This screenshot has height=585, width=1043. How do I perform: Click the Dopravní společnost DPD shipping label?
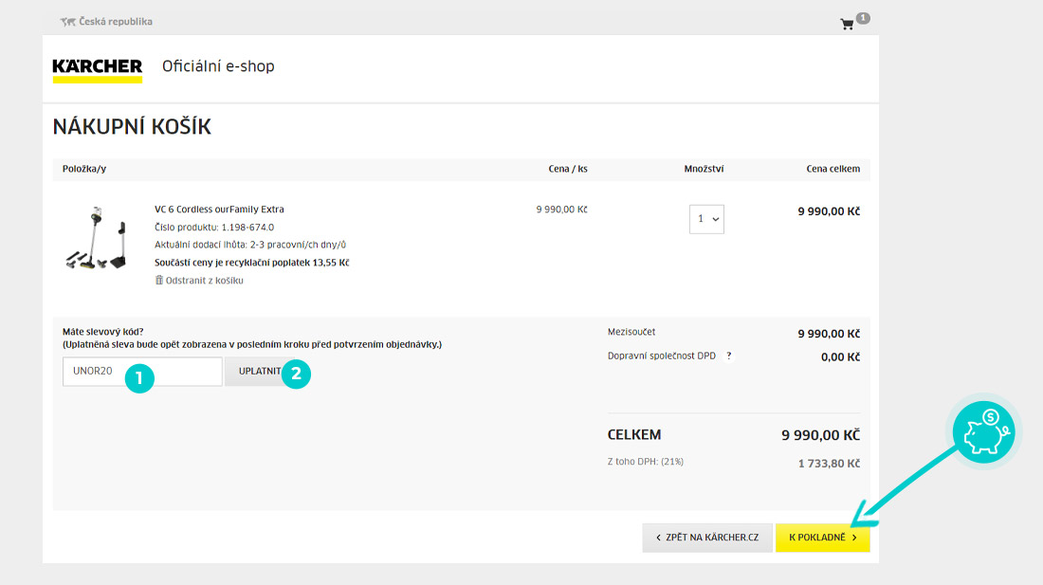tap(661, 356)
